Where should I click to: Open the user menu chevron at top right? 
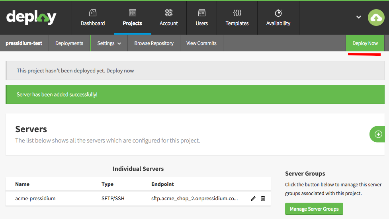[x=358, y=17]
